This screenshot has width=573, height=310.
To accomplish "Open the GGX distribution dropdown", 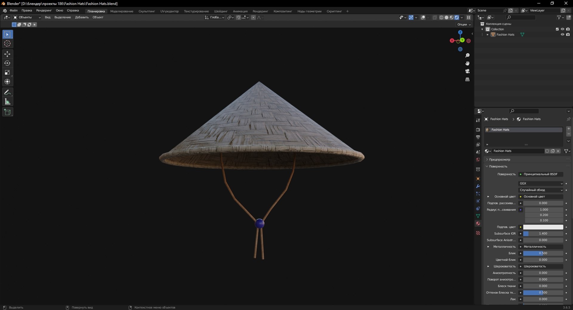I will click(x=541, y=183).
